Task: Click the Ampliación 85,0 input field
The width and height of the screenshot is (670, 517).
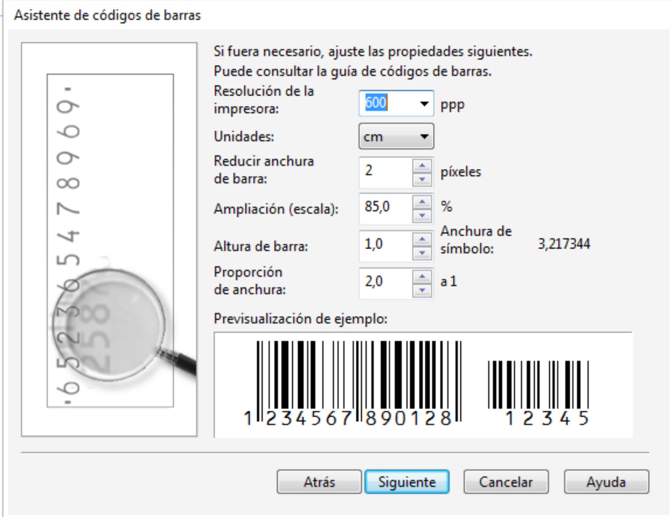Action: point(386,209)
